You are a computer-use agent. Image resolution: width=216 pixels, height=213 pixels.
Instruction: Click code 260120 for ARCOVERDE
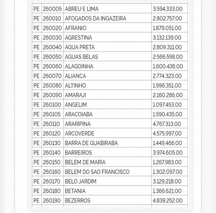(52, 133)
